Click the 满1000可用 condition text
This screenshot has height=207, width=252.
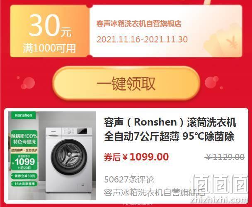click(49, 48)
